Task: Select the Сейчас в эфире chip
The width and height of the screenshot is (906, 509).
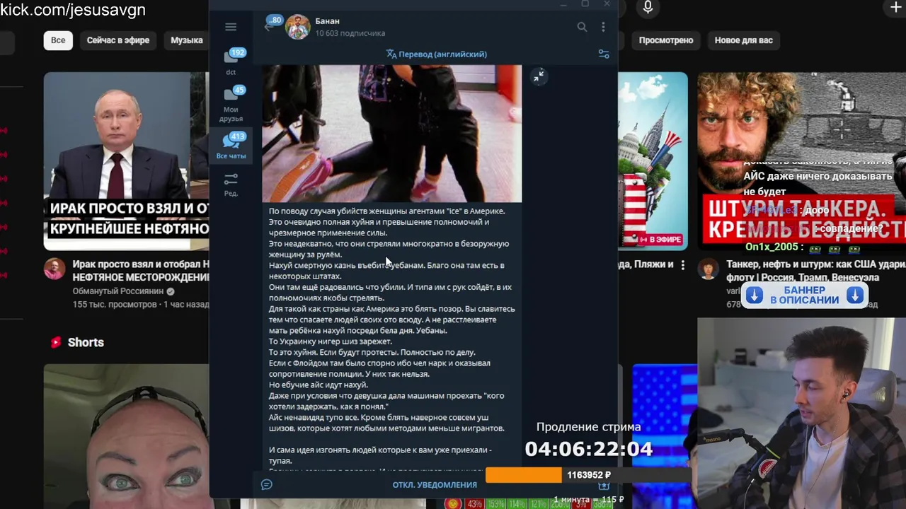Action: click(x=118, y=40)
